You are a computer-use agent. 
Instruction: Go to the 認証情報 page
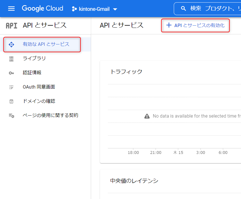[32, 73]
